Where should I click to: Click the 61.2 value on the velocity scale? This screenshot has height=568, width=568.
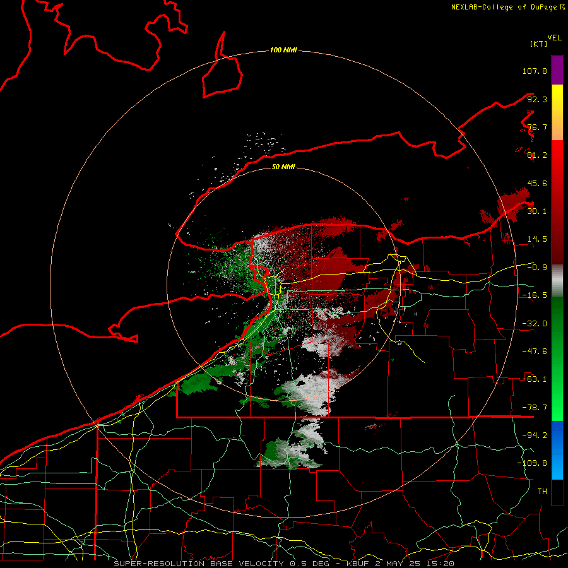(x=537, y=155)
